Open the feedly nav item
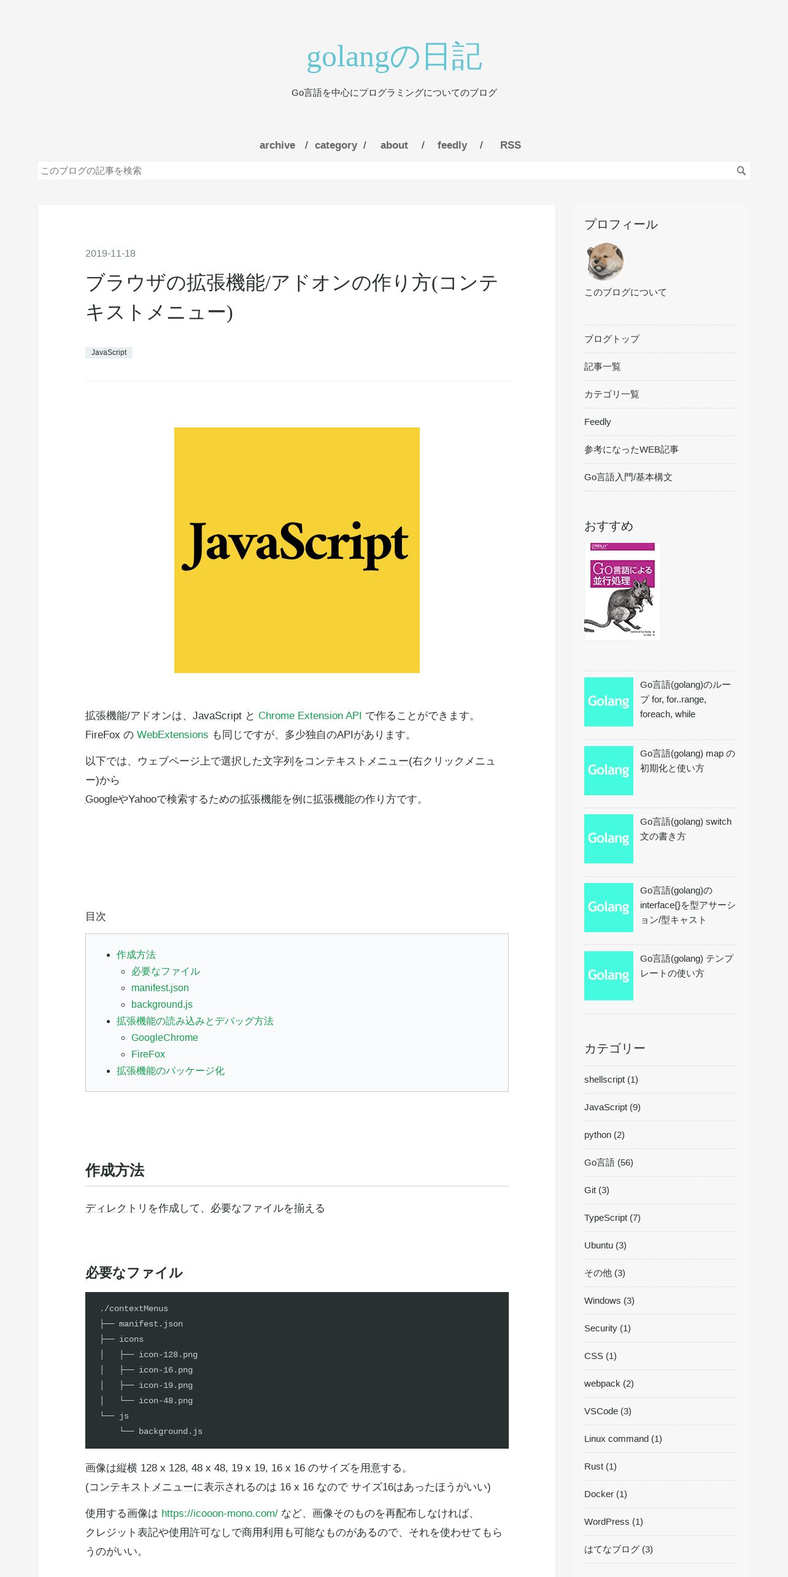This screenshot has width=788, height=1577. pos(452,145)
